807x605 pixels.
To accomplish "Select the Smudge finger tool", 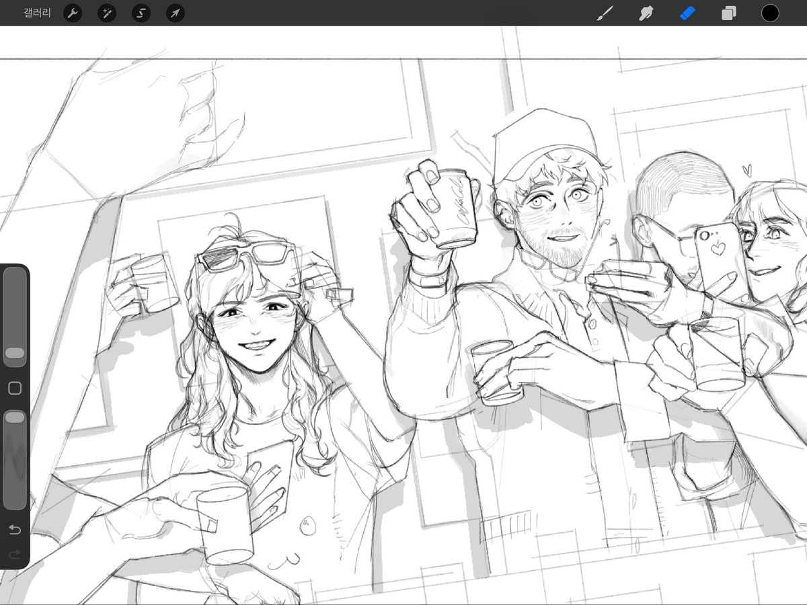I will [647, 13].
